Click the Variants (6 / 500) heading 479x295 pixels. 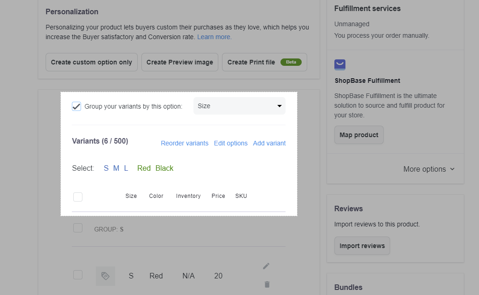click(x=100, y=141)
